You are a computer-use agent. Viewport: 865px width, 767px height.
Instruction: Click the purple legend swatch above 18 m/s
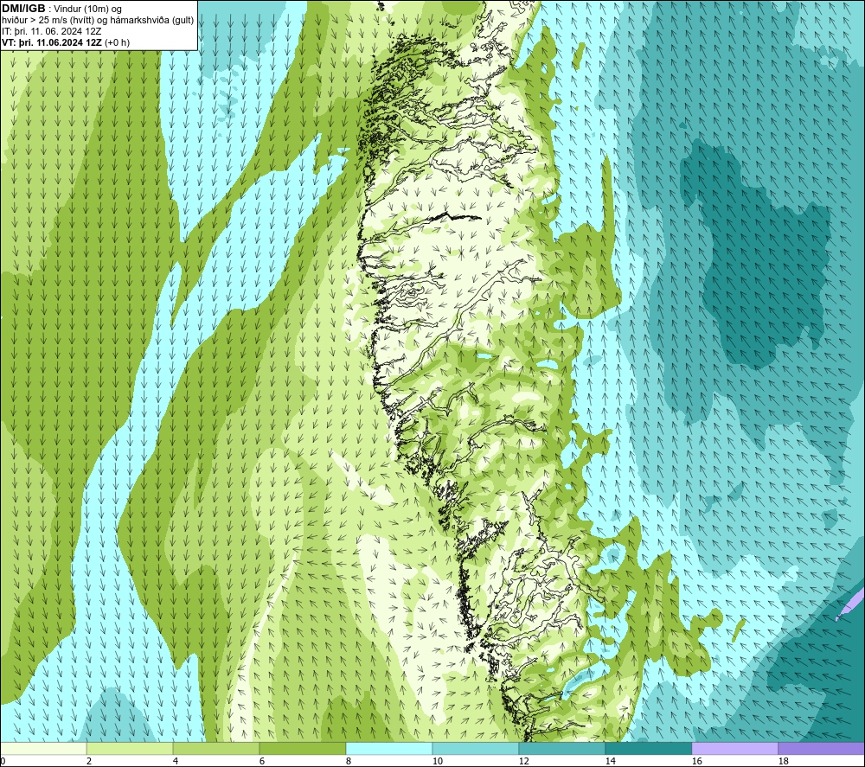click(822, 748)
